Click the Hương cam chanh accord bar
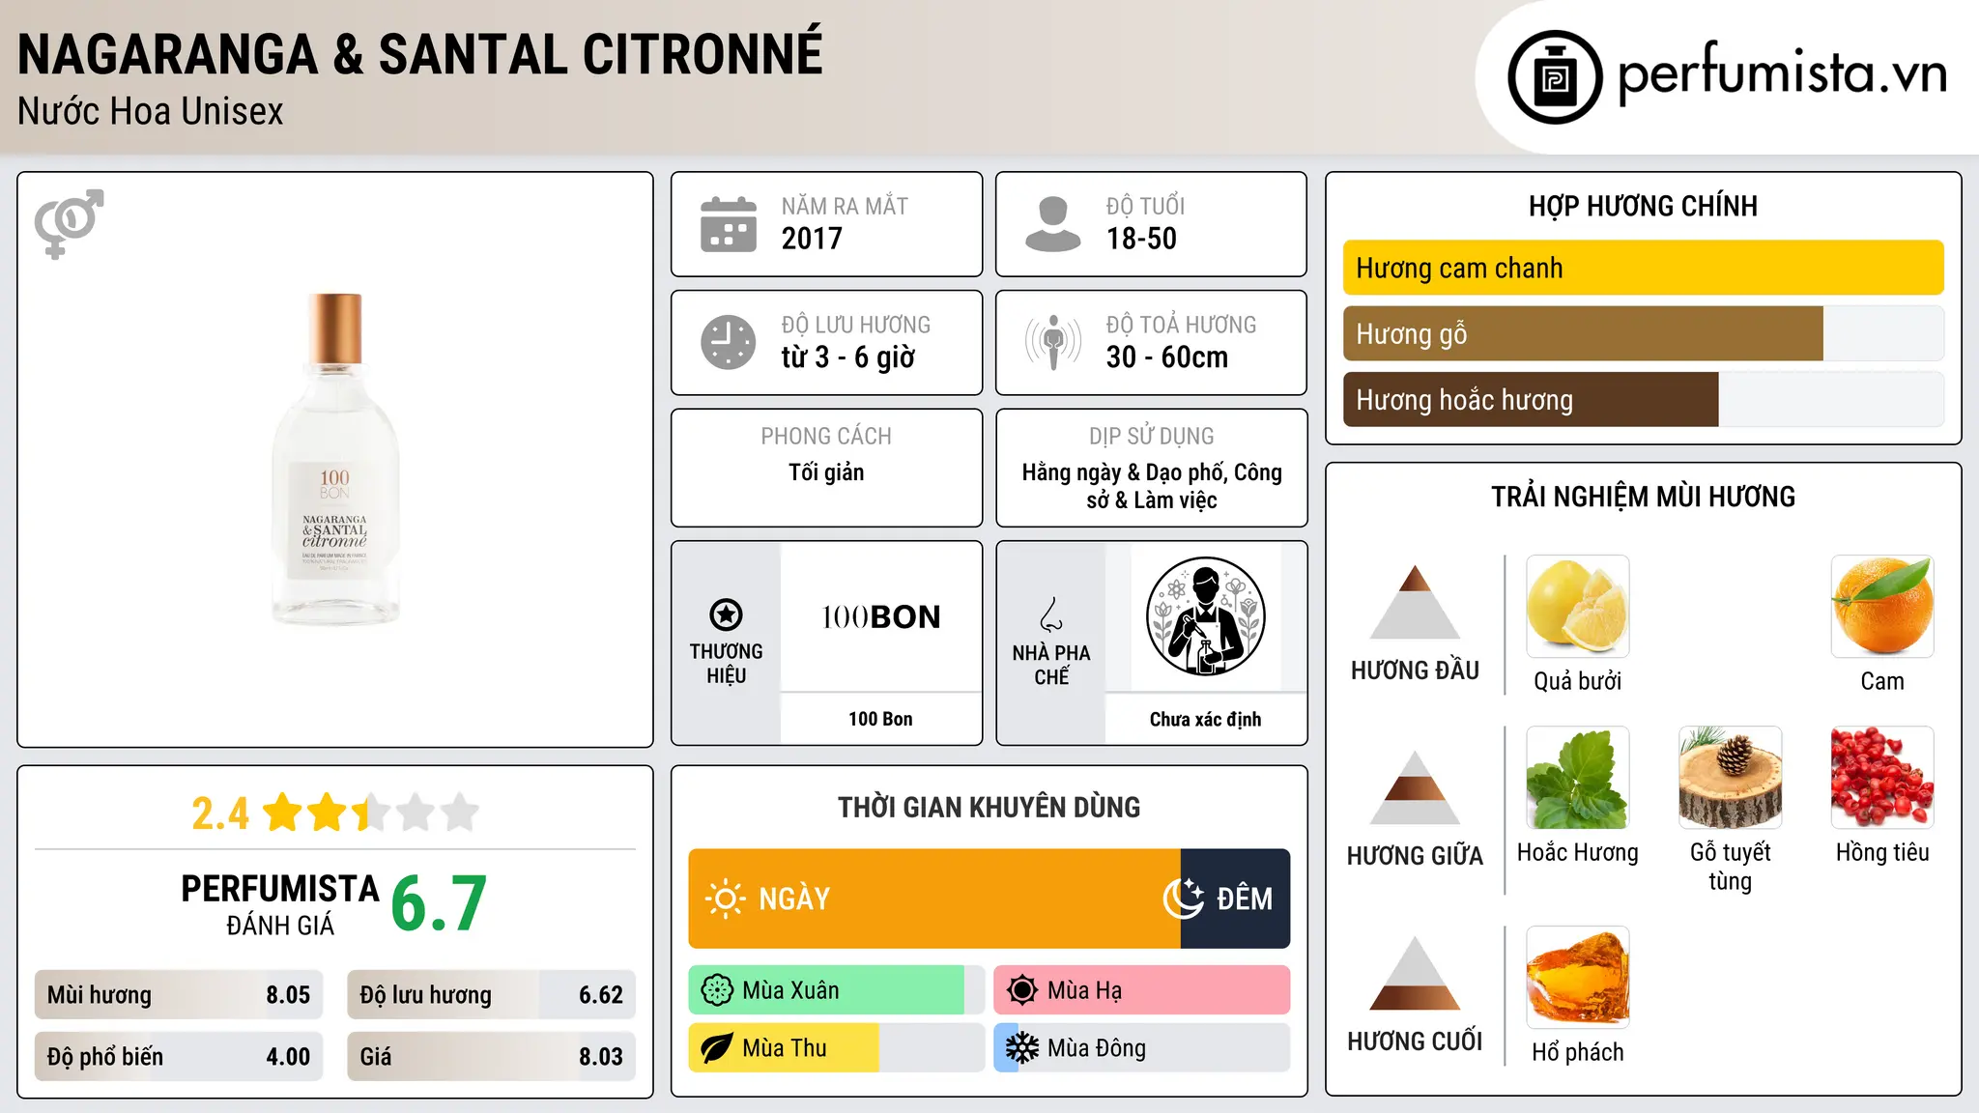Image resolution: width=1979 pixels, height=1113 pixels. point(1643,268)
